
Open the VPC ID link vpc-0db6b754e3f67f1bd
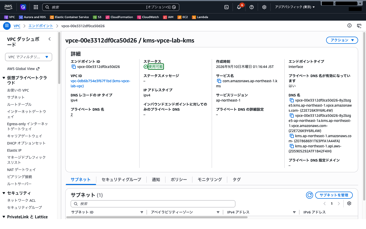point(100,83)
